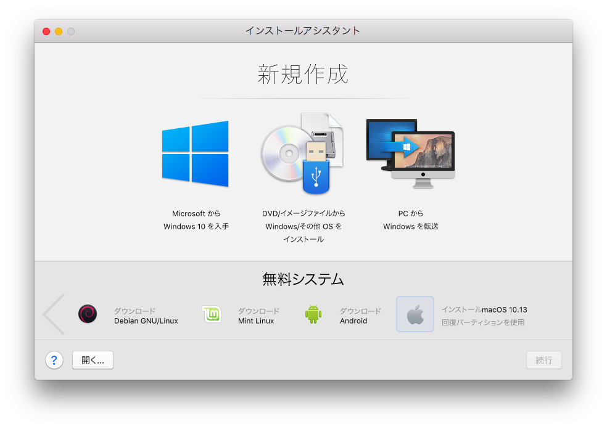
Task: Select the Apple logo macOS icon
Action: tap(415, 314)
